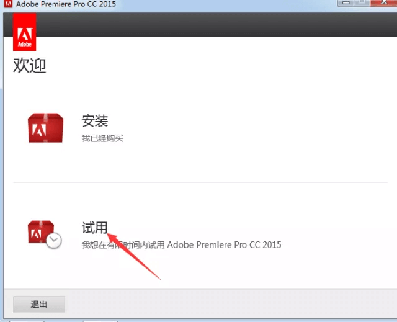Click the red Adobe logo badge
Screen dimensions: 397x322
25,32
